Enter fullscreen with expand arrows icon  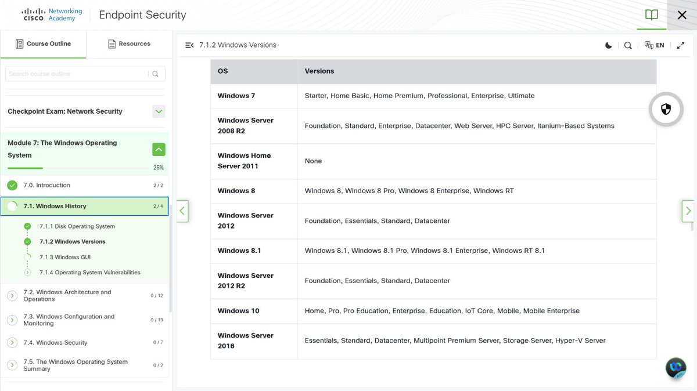[x=681, y=45]
